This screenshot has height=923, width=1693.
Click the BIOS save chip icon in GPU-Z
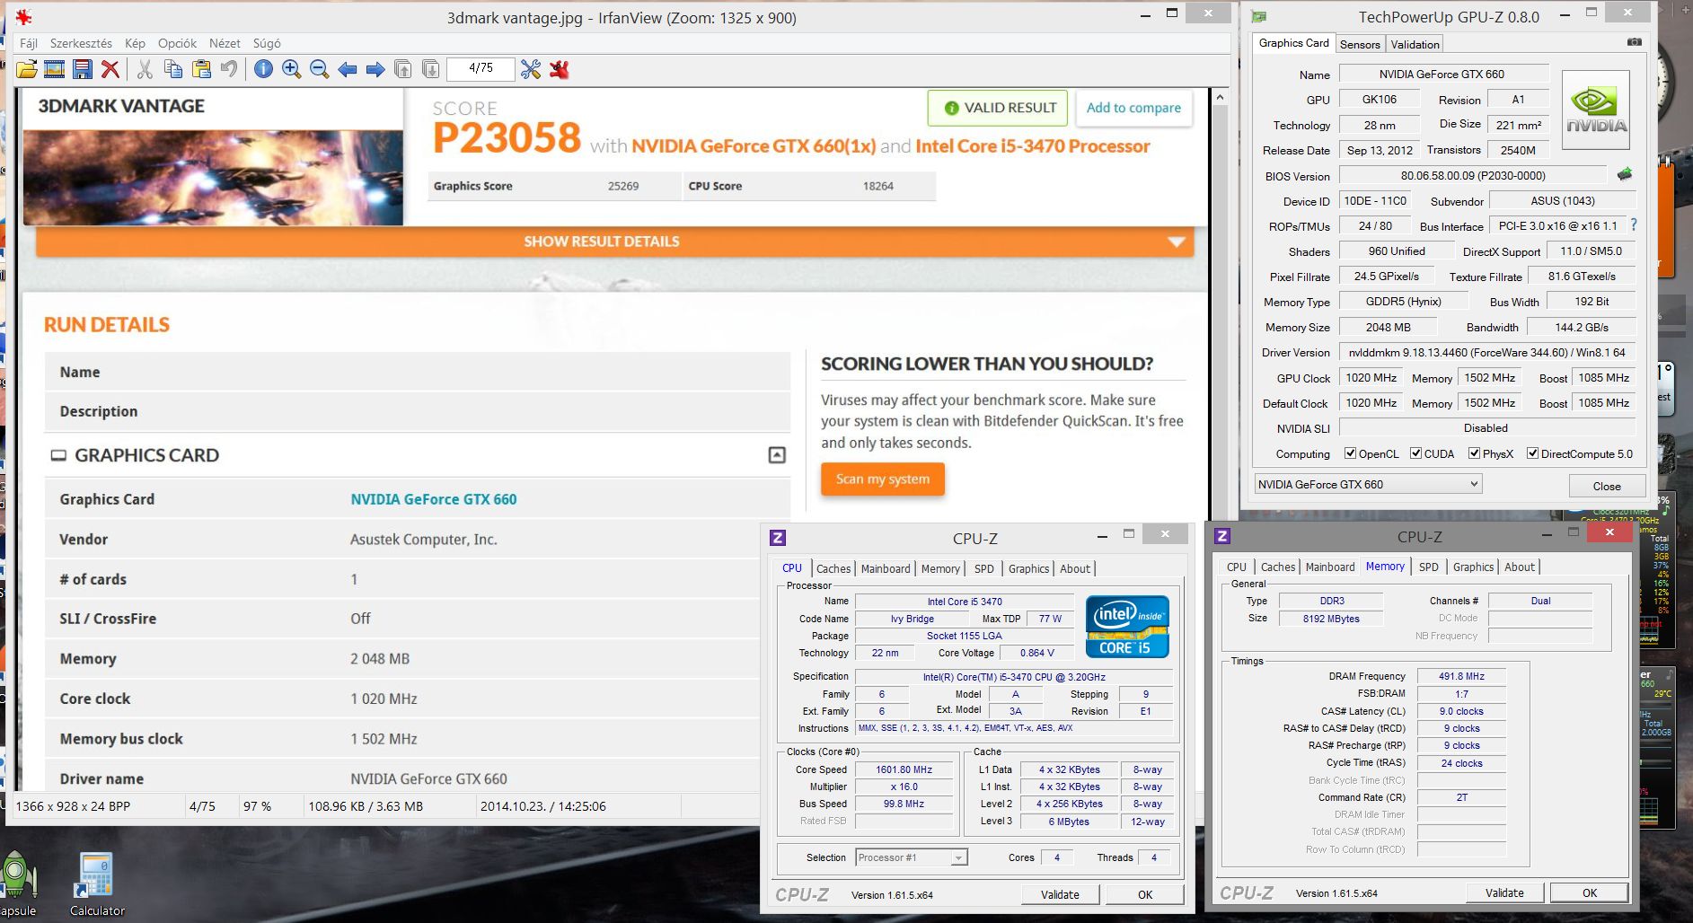1625,175
